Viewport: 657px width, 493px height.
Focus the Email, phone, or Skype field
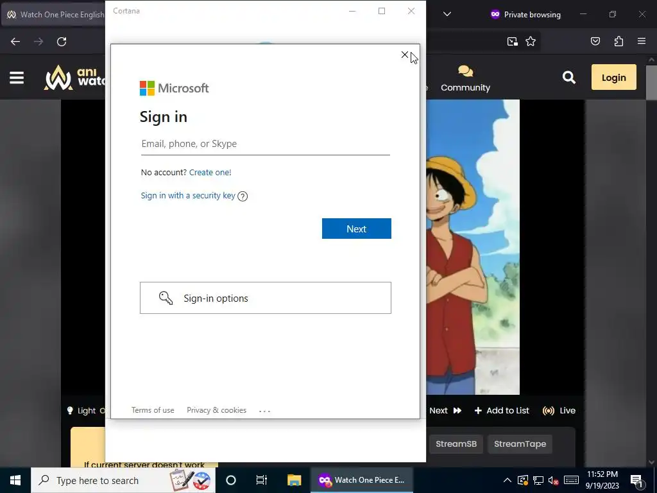coord(265,144)
